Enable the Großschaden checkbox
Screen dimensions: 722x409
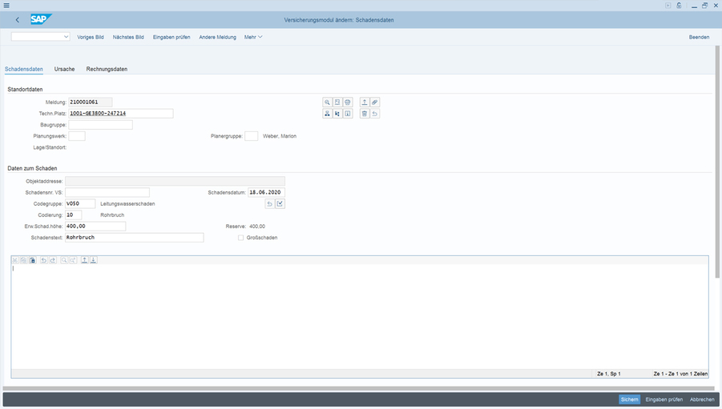pos(241,238)
